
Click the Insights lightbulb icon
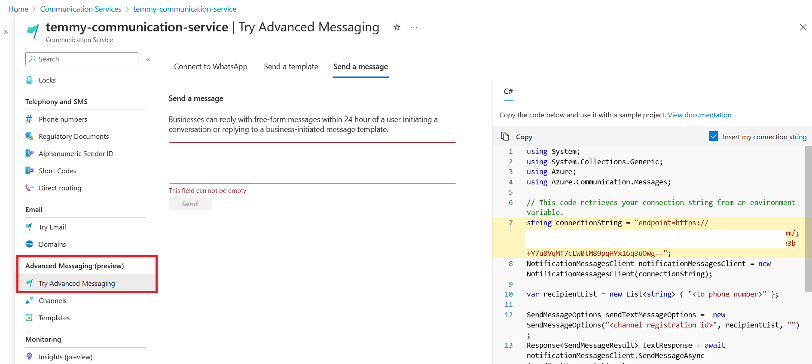click(x=29, y=357)
